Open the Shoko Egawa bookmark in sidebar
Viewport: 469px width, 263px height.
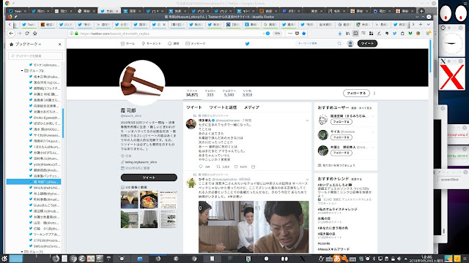point(45,118)
